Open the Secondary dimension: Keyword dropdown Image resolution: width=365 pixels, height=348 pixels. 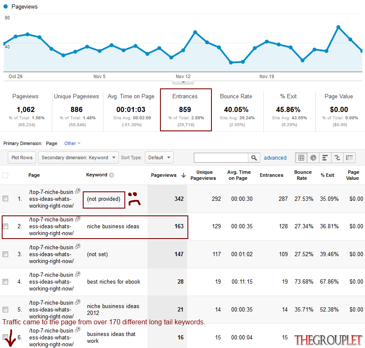[78, 157]
